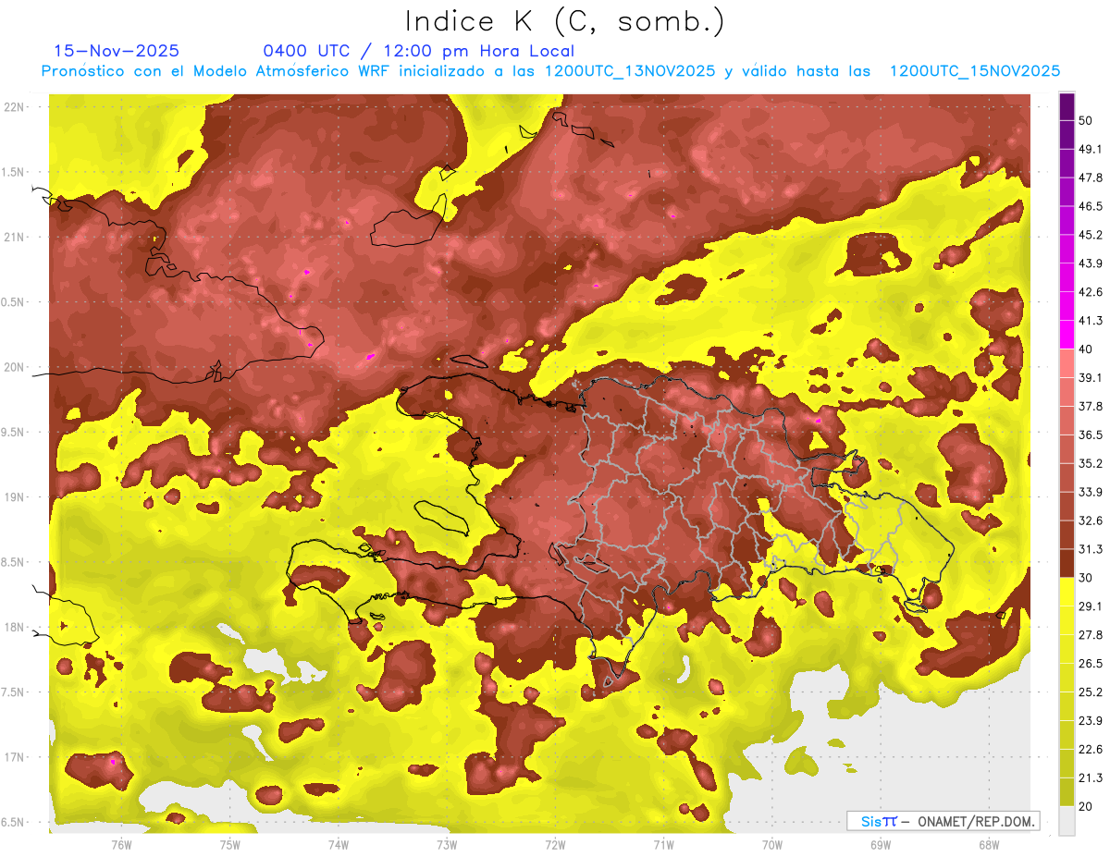The height and width of the screenshot is (857, 1110).
Task: Click the '46.5' color scale value
Action: point(1091,206)
